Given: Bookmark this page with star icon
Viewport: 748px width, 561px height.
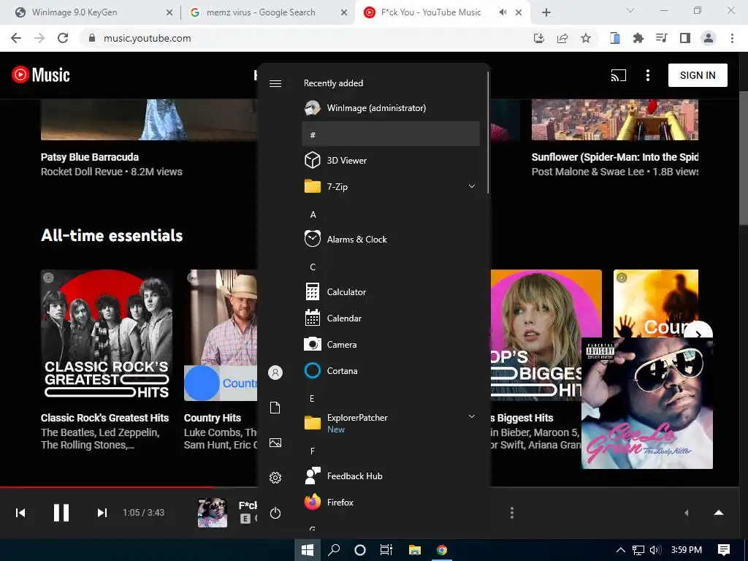Looking at the screenshot, I should (586, 38).
